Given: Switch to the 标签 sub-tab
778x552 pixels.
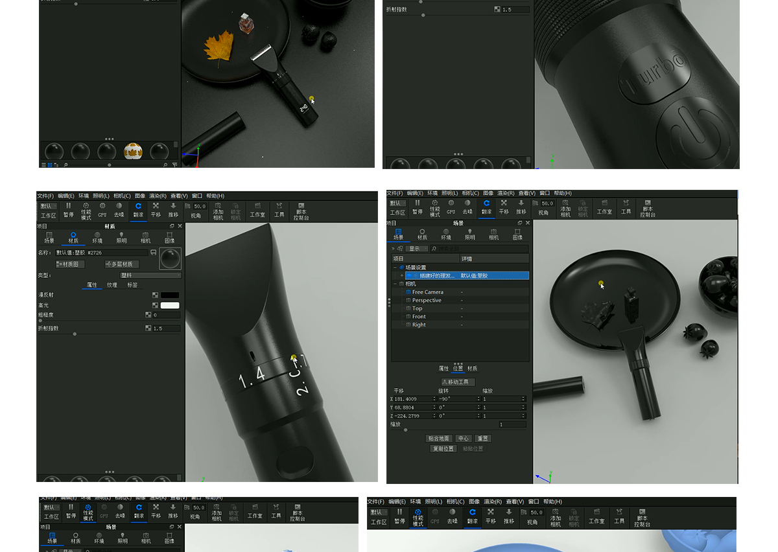Looking at the screenshot, I should pyautogui.click(x=132, y=285).
